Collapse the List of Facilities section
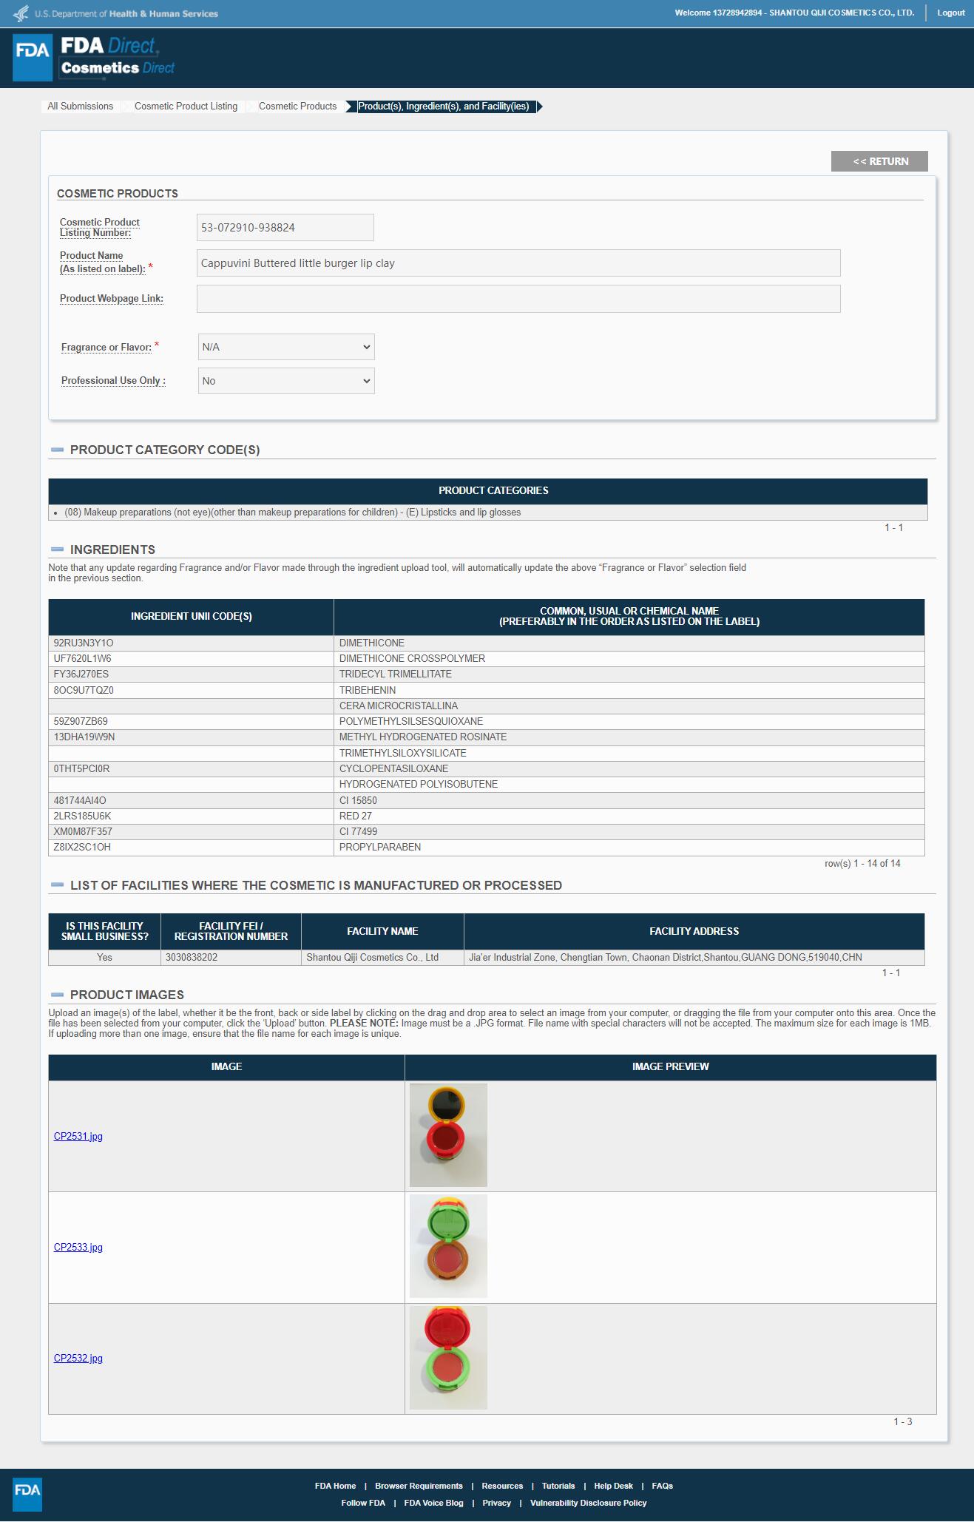Image resolution: width=974 pixels, height=1522 pixels. (x=57, y=885)
